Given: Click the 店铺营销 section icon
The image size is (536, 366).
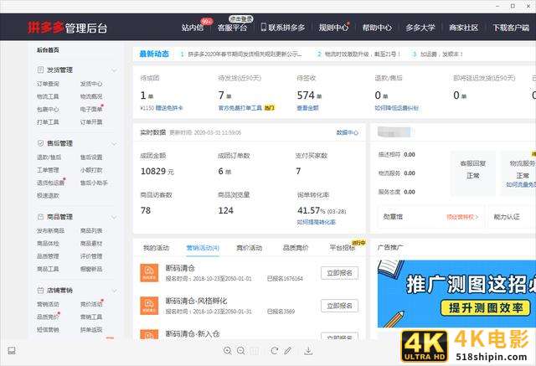Looking at the screenshot, I should pyautogui.click(x=40, y=290).
